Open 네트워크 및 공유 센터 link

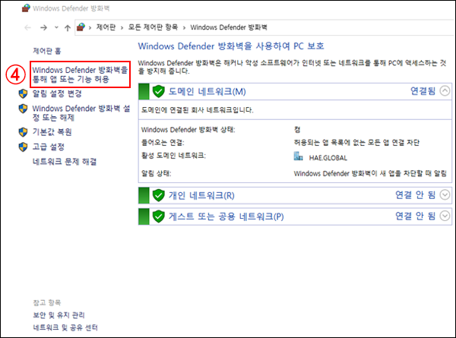(65, 327)
